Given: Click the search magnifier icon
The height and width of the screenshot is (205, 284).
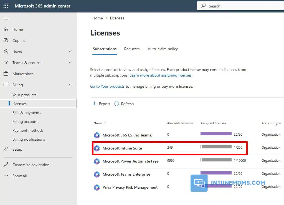Looking at the screenshot, I should click(203, 6).
